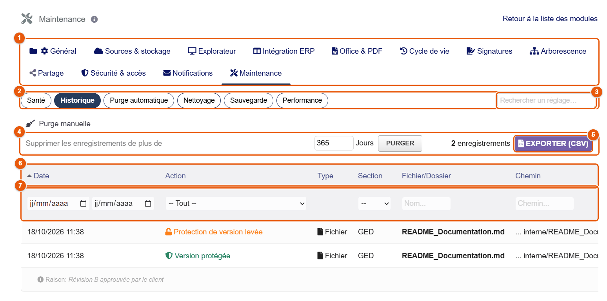Click the Fichier/Dossier column header

coord(426,176)
